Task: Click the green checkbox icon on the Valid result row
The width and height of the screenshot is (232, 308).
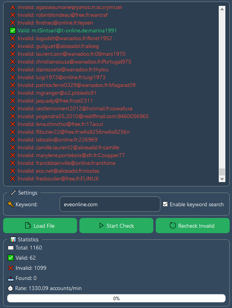Action: tap(12, 30)
